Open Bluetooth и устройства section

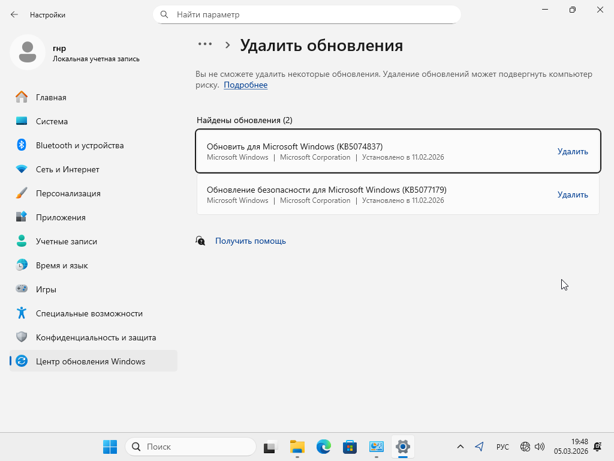click(x=80, y=145)
